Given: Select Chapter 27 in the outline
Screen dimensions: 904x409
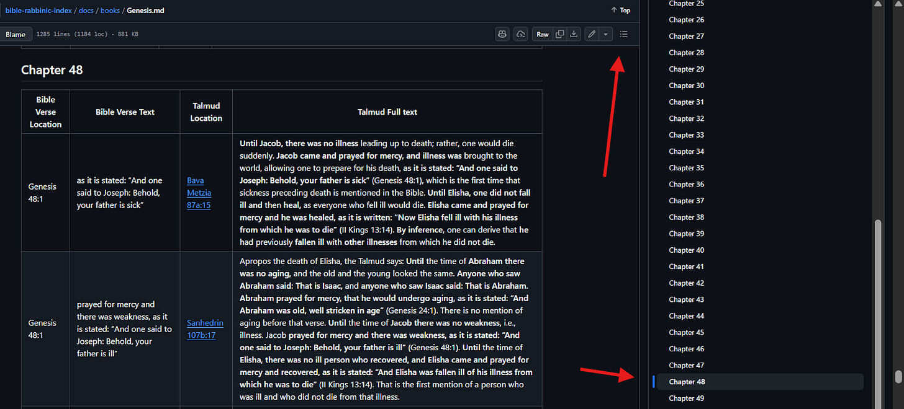Looking at the screenshot, I should point(686,36).
